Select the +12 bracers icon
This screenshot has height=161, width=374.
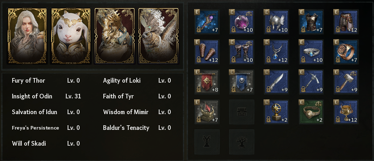pyautogui.click(x=207, y=51)
